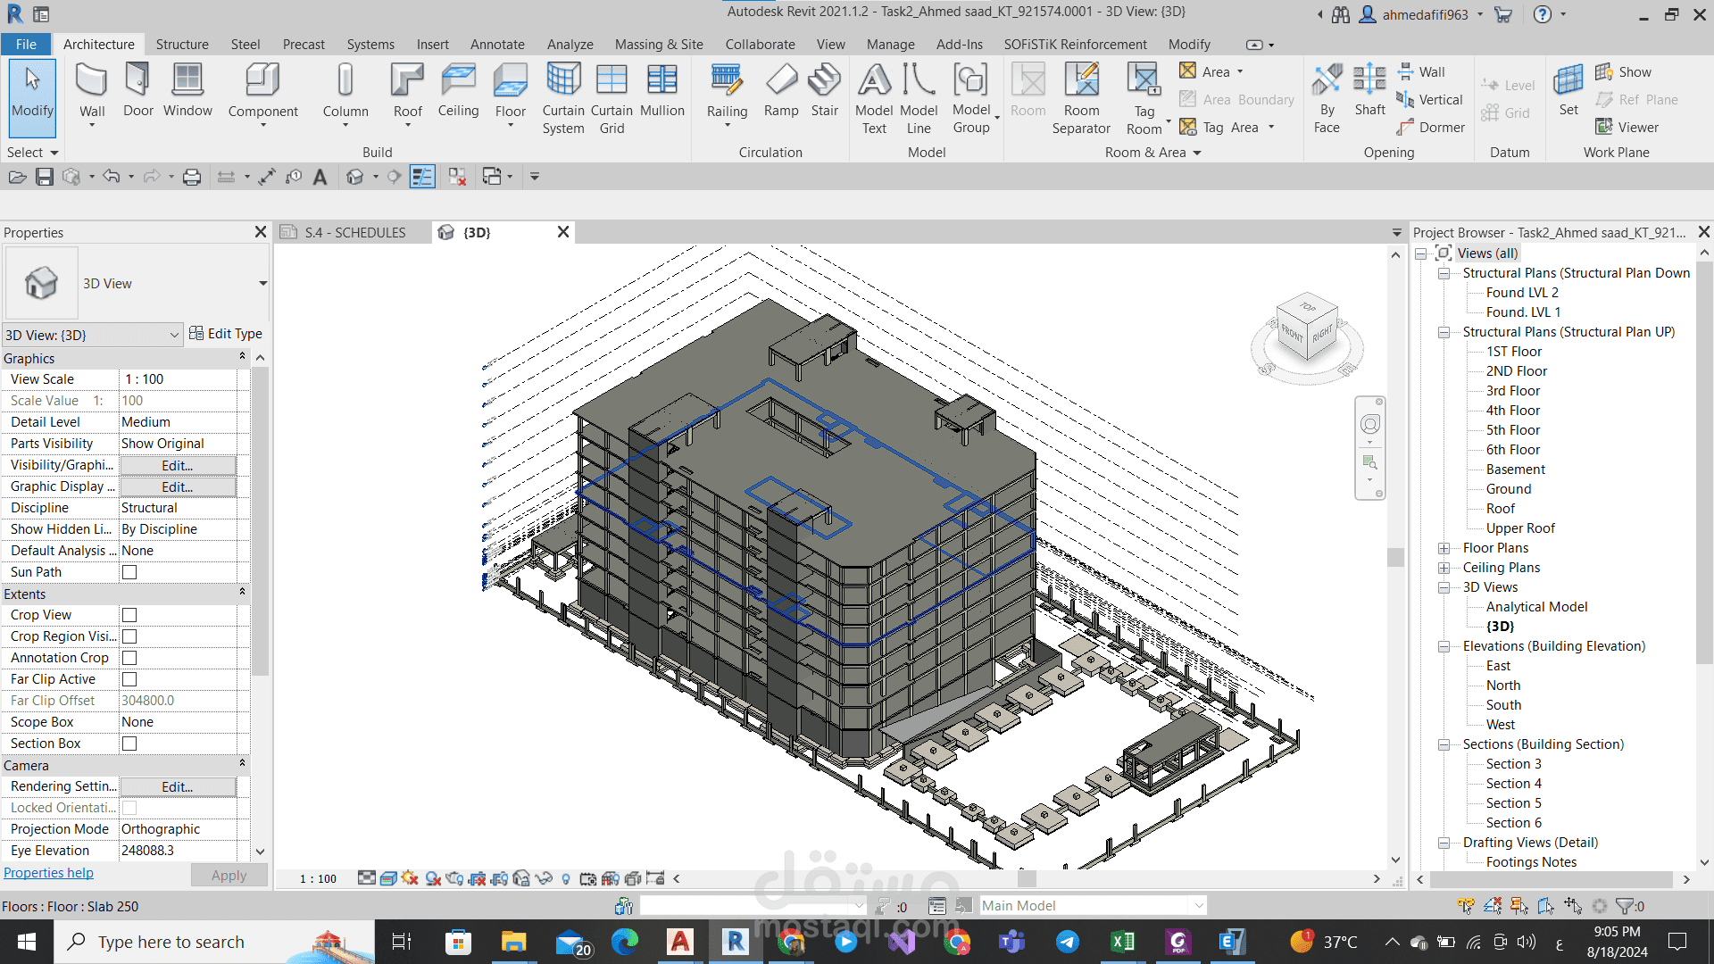Click the Excel icon on the taskbar
The height and width of the screenshot is (964, 1714).
coord(1122,942)
